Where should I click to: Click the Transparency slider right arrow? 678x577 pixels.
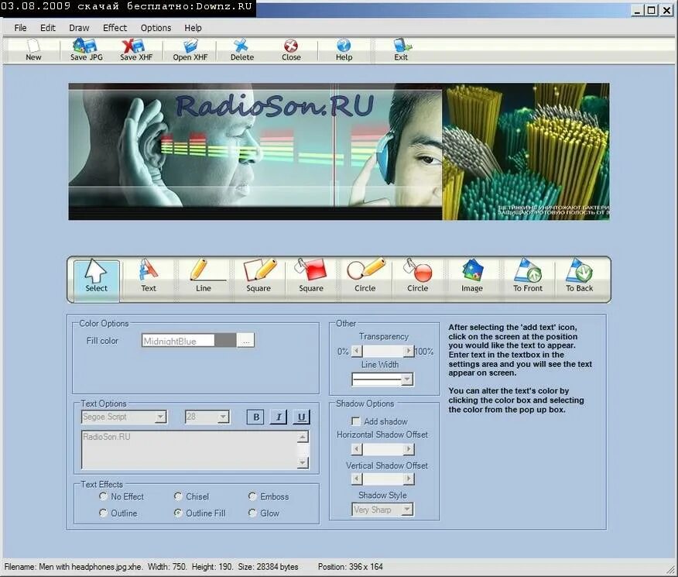(x=408, y=351)
